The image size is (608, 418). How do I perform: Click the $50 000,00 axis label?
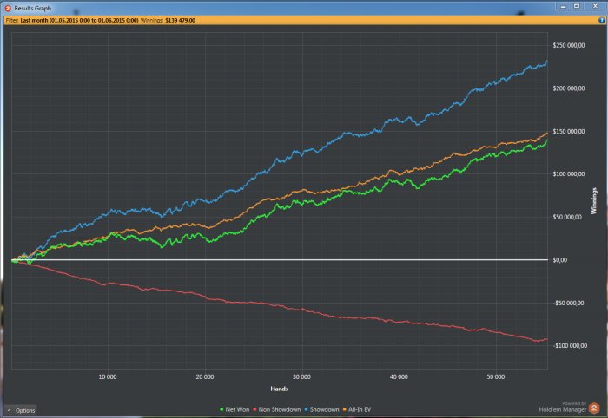click(x=567, y=217)
